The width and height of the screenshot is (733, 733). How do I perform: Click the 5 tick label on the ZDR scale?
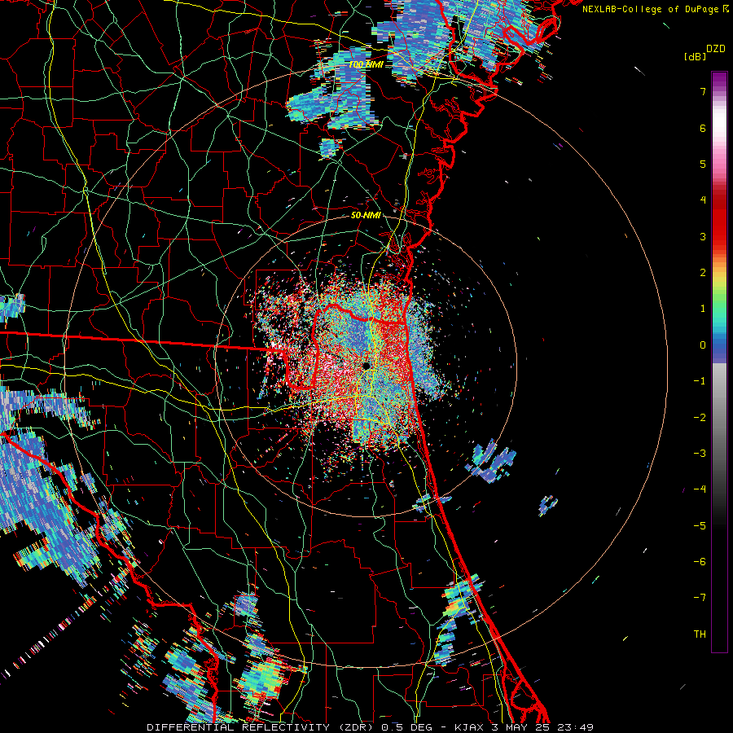point(703,164)
